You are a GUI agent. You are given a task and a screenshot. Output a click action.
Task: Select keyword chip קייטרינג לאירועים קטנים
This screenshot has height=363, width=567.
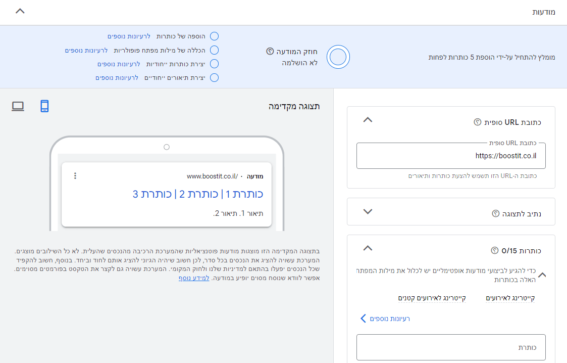432,298
